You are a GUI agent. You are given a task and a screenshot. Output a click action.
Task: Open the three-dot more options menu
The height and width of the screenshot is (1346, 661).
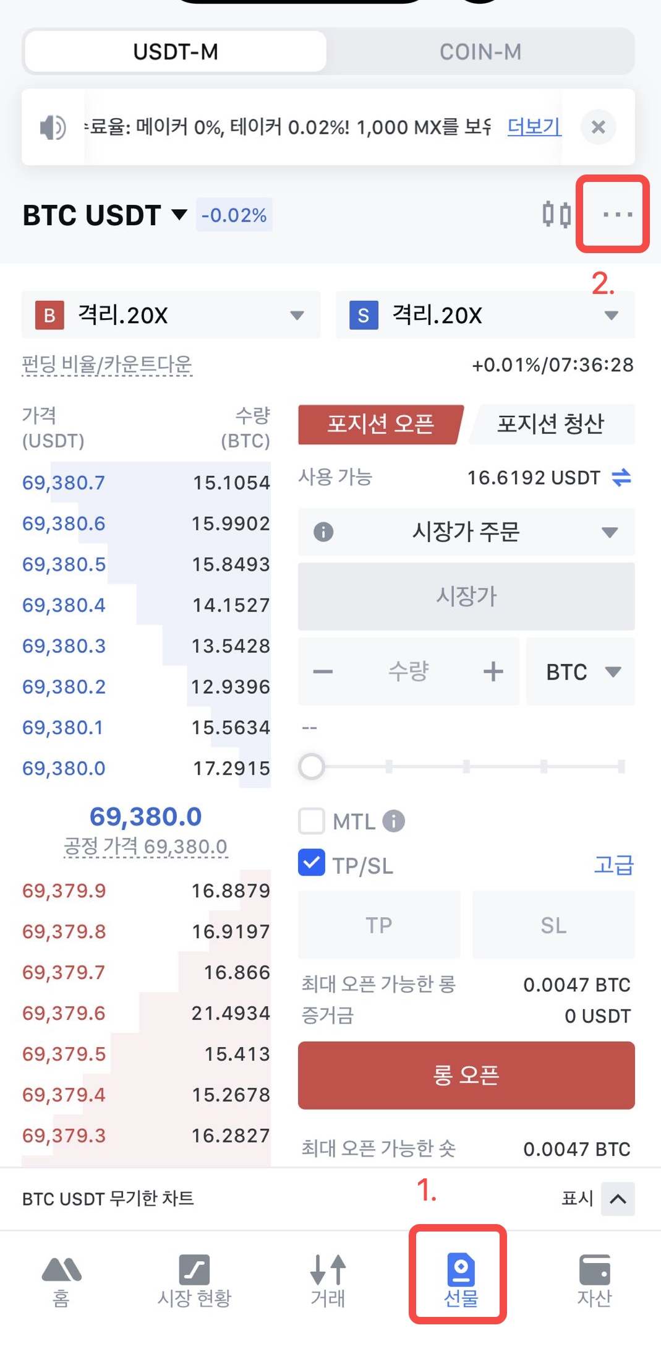point(617,215)
